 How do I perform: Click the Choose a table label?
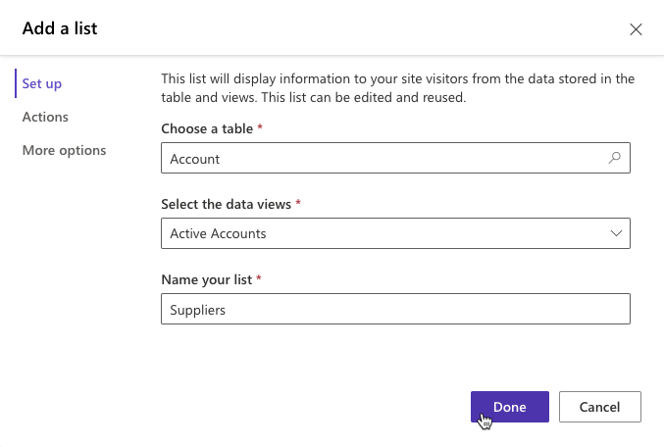click(x=206, y=129)
